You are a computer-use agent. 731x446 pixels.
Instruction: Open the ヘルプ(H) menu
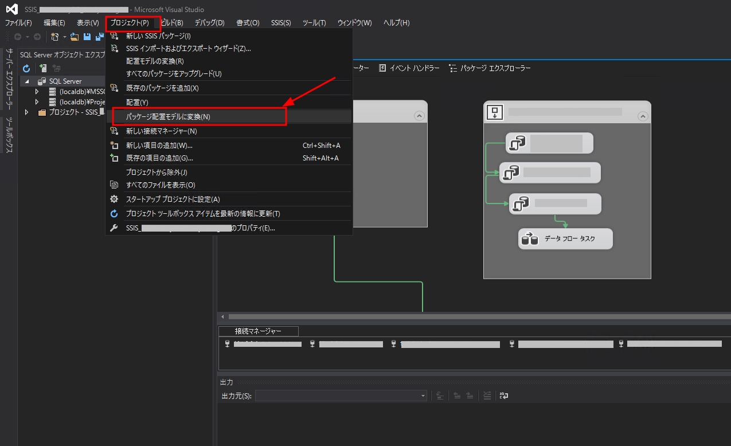(x=397, y=23)
